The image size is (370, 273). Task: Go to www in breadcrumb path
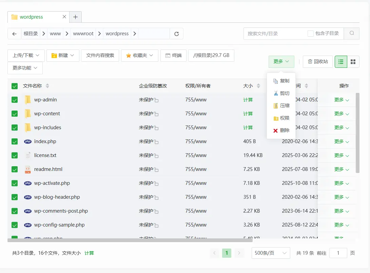pyautogui.click(x=55, y=34)
